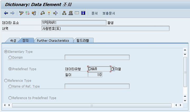Click the 보충문서 toolbar button

pos(108,13)
